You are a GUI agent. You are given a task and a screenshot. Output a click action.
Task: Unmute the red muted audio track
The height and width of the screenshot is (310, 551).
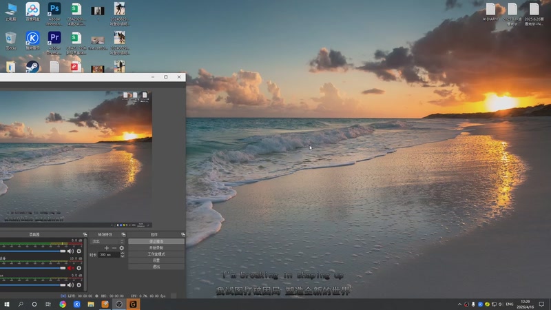point(70,268)
